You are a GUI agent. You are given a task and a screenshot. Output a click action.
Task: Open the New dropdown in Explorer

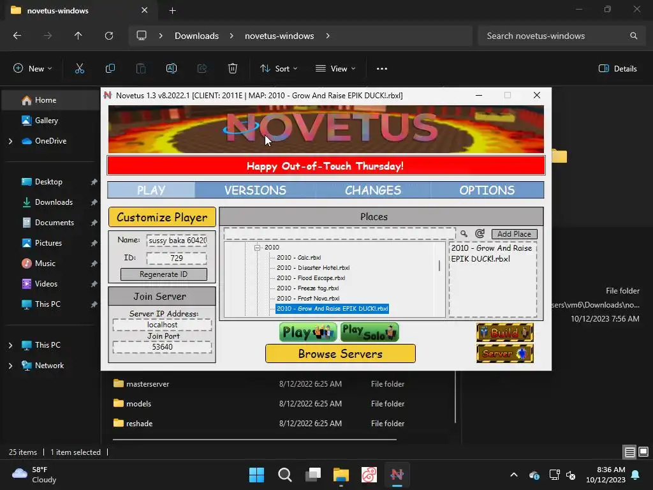click(x=33, y=69)
